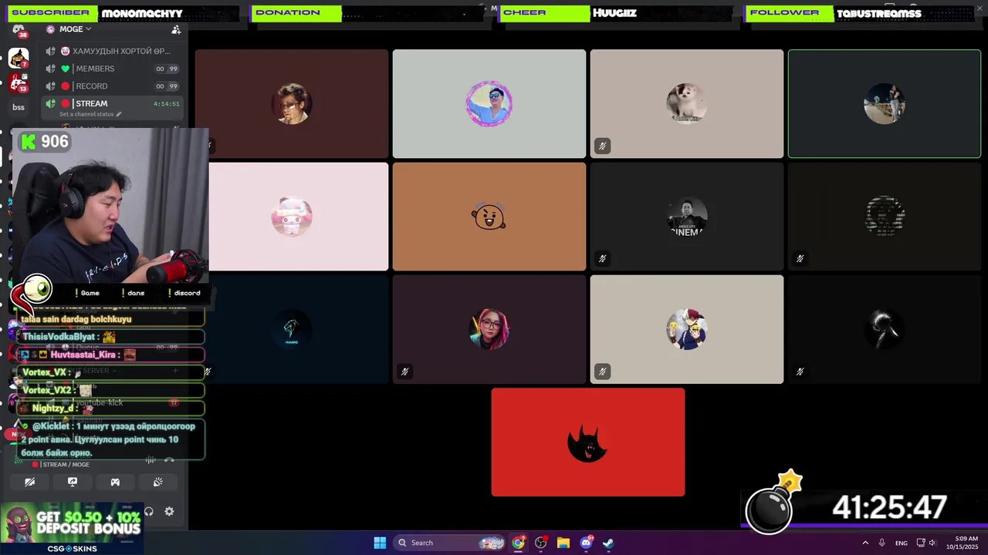Select the red tile with black bat avatar
This screenshot has height=555, width=988.
588,442
